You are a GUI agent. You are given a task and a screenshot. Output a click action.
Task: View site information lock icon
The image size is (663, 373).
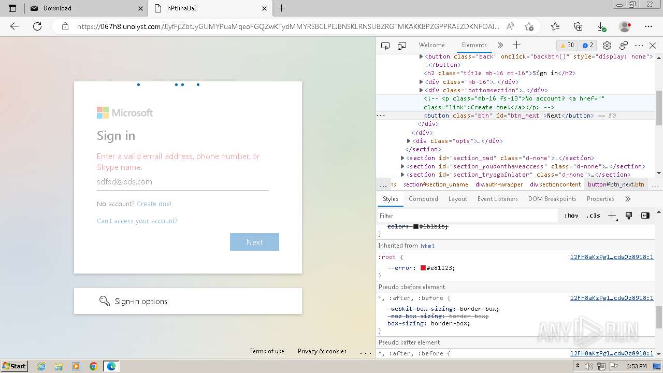click(x=65, y=26)
